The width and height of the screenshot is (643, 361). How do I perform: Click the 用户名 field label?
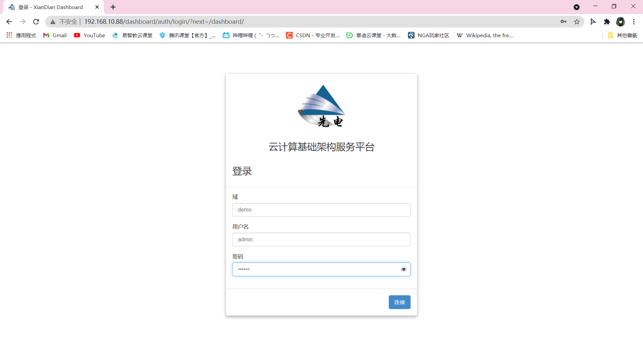(240, 227)
